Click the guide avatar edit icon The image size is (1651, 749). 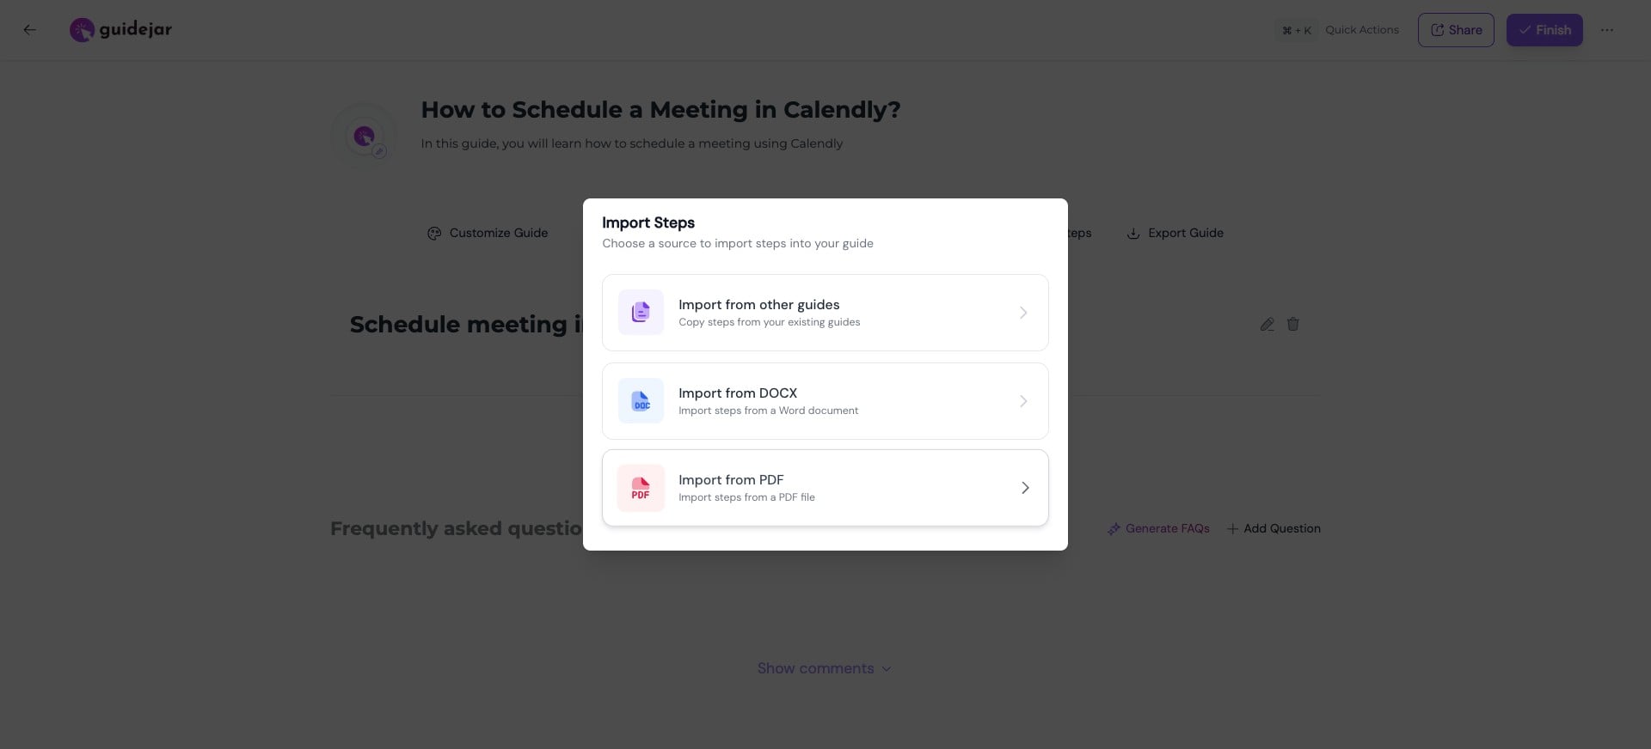tap(379, 151)
